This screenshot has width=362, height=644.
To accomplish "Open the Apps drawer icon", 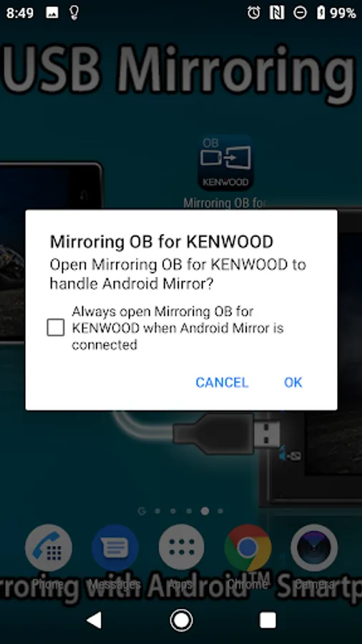I will tap(182, 547).
